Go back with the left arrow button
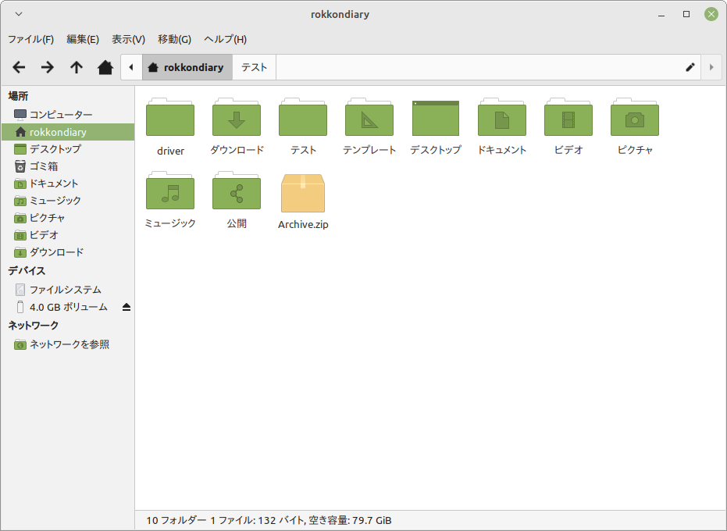The width and height of the screenshot is (727, 531). coord(19,67)
